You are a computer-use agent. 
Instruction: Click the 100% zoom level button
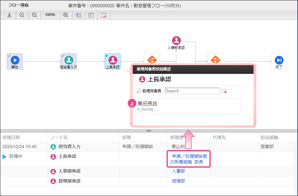pos(50,15)
